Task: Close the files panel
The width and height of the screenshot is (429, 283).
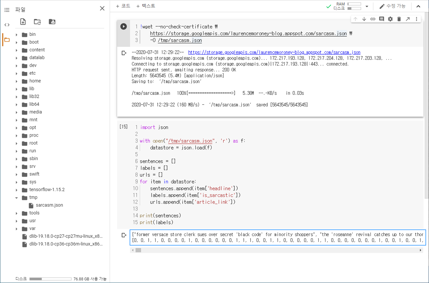Action: [x=102, y=8]
